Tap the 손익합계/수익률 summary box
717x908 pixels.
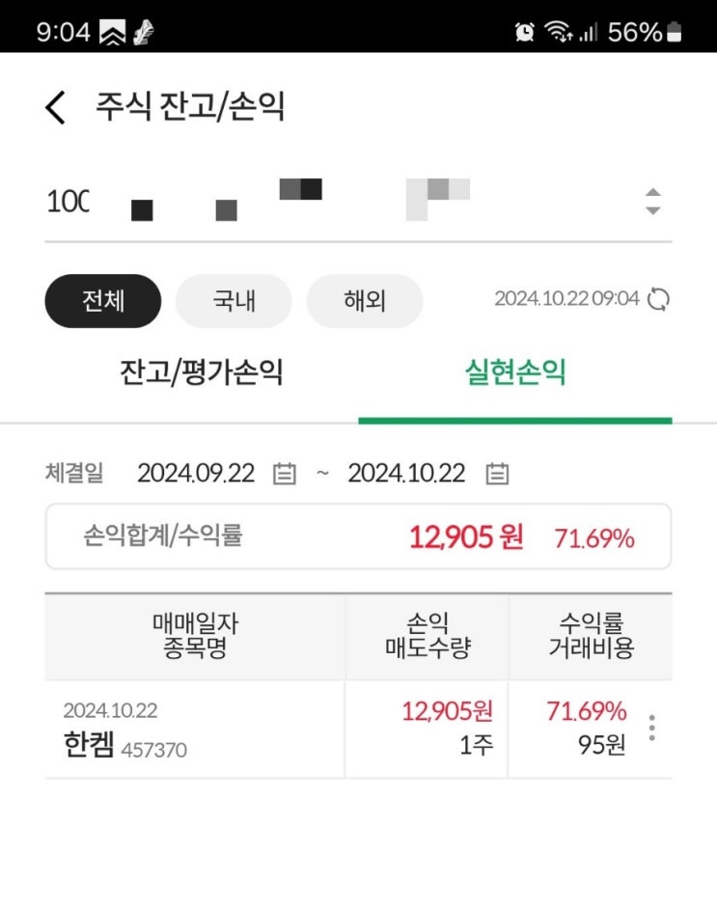pos(358,537)
